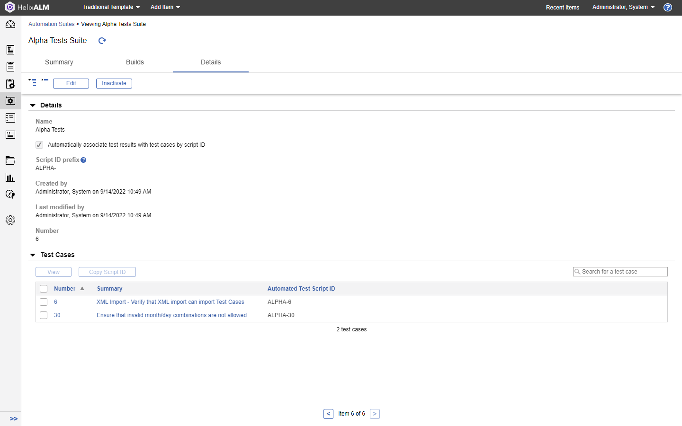Image resolution: width=682 pixels, height=426 pixels.
Task: Open the folders icon in sidebar
Action: (x=10, y=160)
